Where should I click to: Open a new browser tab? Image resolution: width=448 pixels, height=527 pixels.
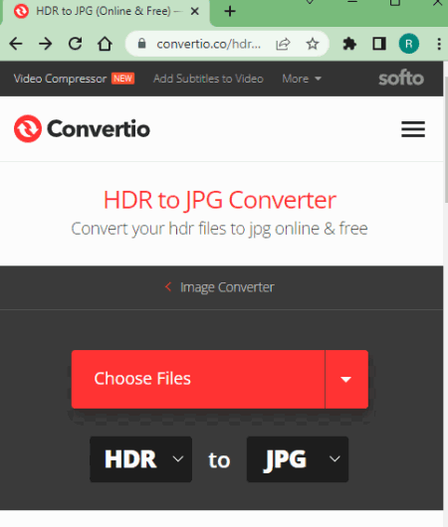230,11
